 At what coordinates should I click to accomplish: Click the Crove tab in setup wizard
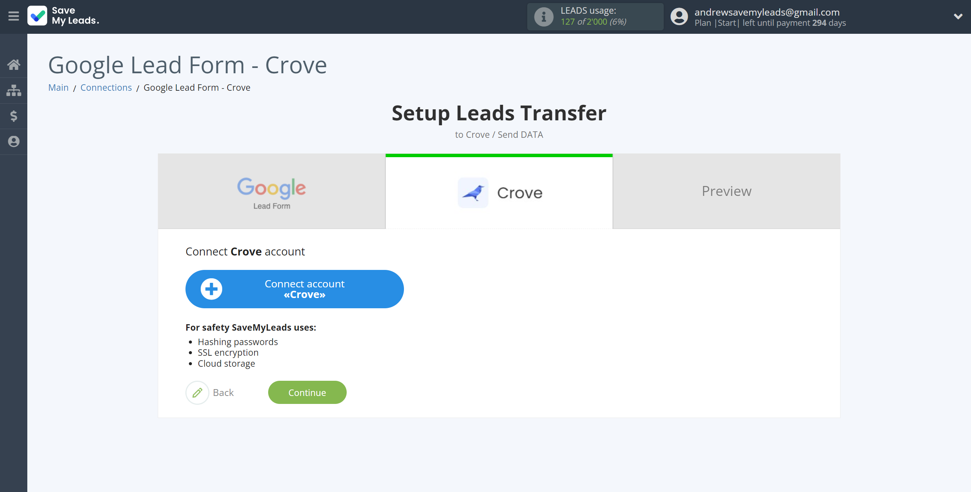[499, 191]
